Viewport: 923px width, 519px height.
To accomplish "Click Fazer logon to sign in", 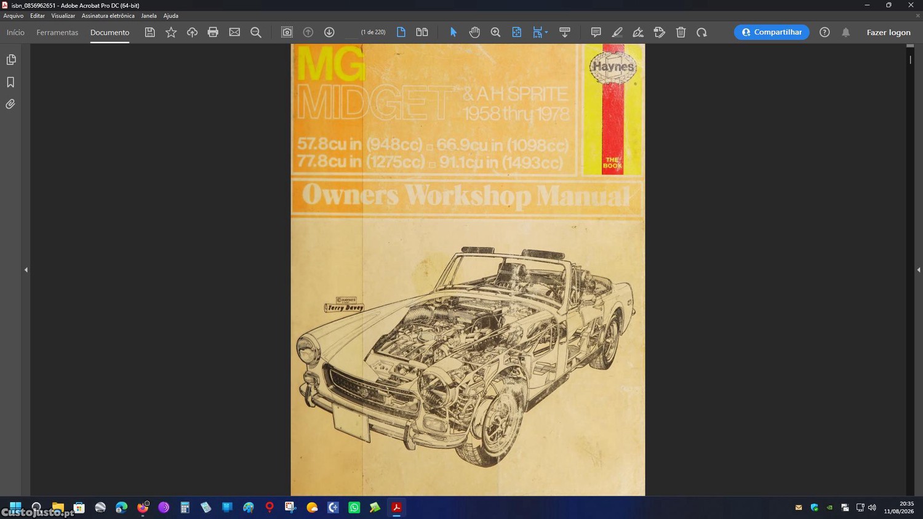I will coord(889,32).
